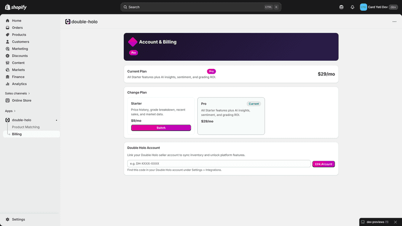Click the Double Holo Account heading
Image resolution: width=402 pixels, height=226 pixels.
coord(144,148)
